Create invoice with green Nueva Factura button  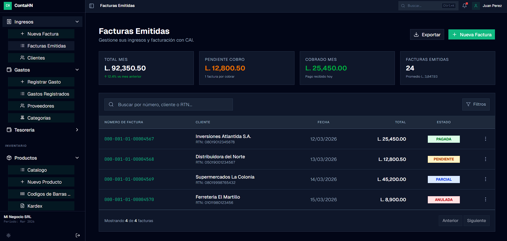(471, 35)
